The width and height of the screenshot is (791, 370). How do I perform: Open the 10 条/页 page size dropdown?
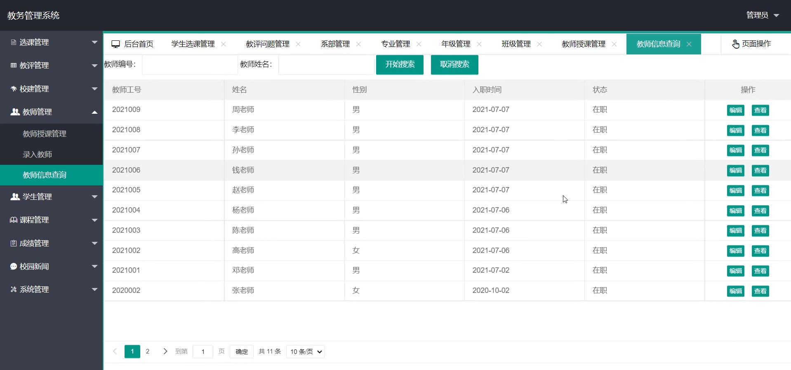pos(305,351)
